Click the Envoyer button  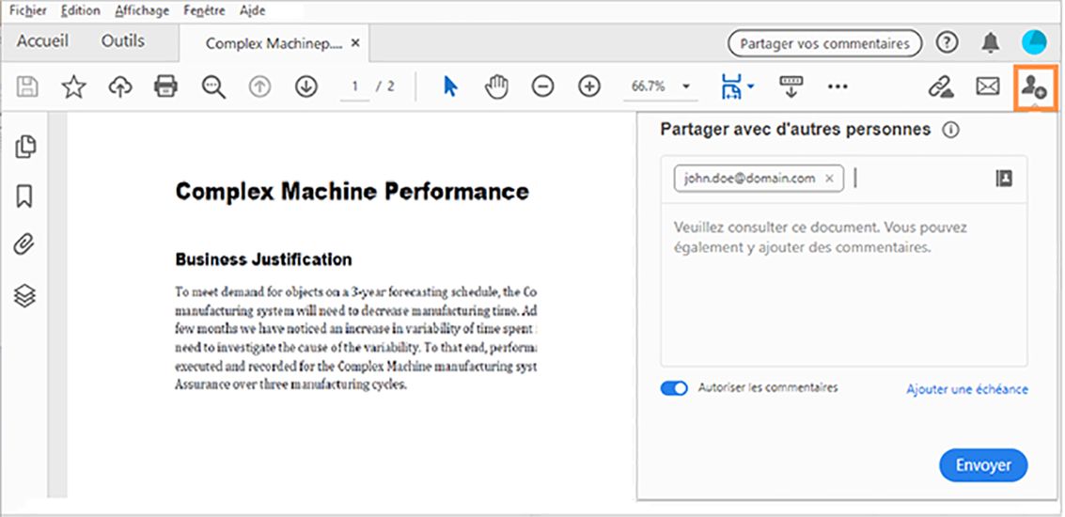point(983,465)
